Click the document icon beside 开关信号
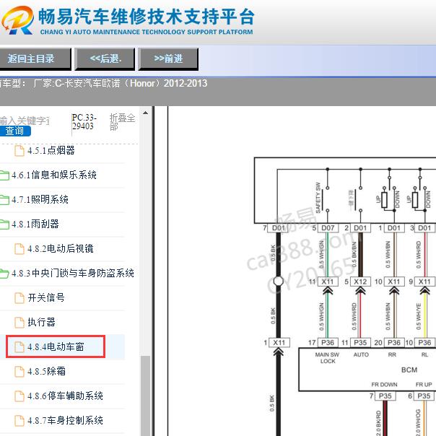 click(x=19, y=298)
